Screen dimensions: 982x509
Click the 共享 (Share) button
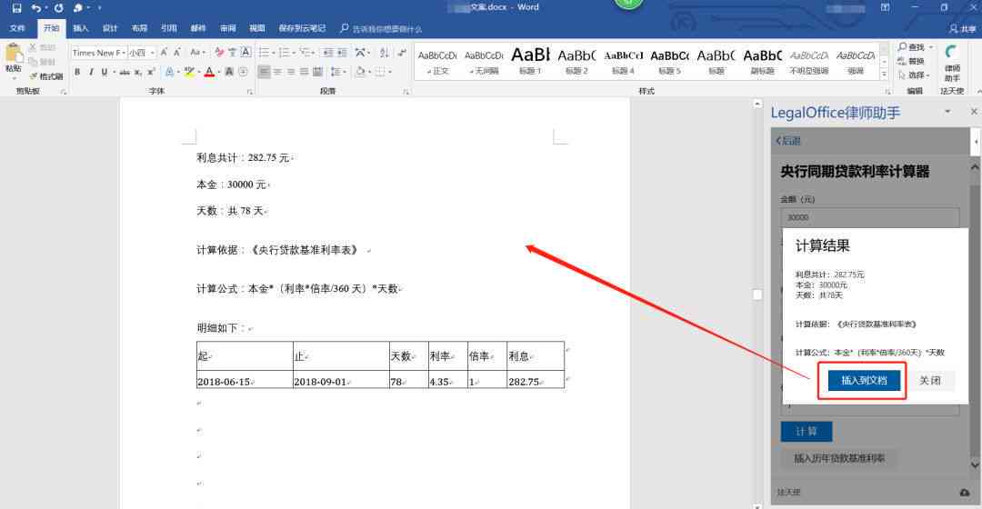[x=963, y=29]
